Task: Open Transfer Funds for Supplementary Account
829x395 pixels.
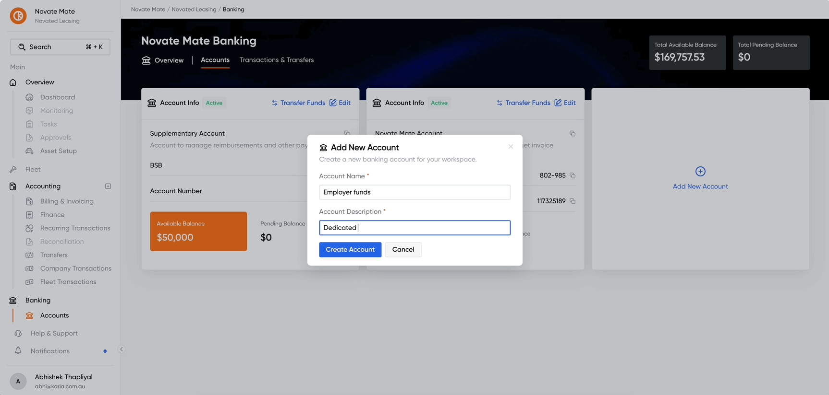Action: 298,103
